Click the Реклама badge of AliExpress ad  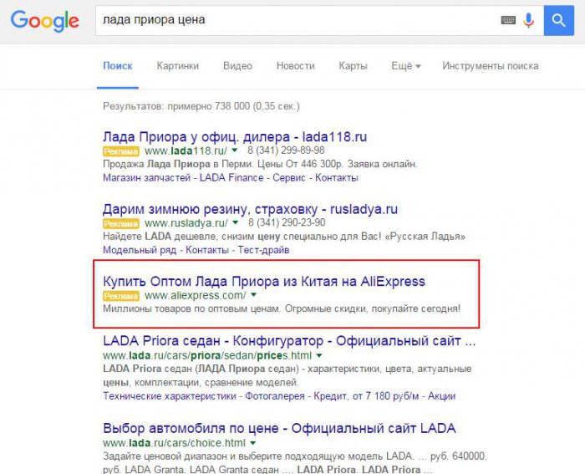click(121, 296)
